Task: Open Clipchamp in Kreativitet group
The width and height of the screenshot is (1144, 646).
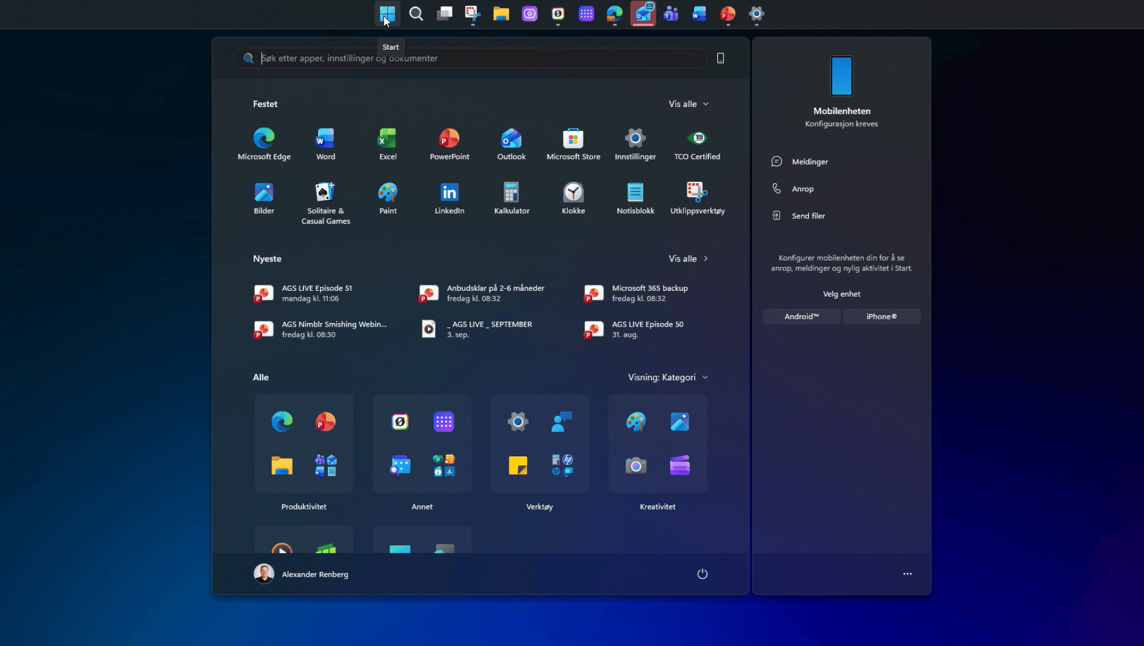Action: click(x=680, y=465)
